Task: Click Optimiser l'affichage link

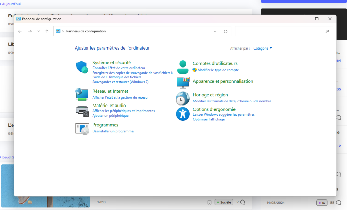Action: pos(209,119)
